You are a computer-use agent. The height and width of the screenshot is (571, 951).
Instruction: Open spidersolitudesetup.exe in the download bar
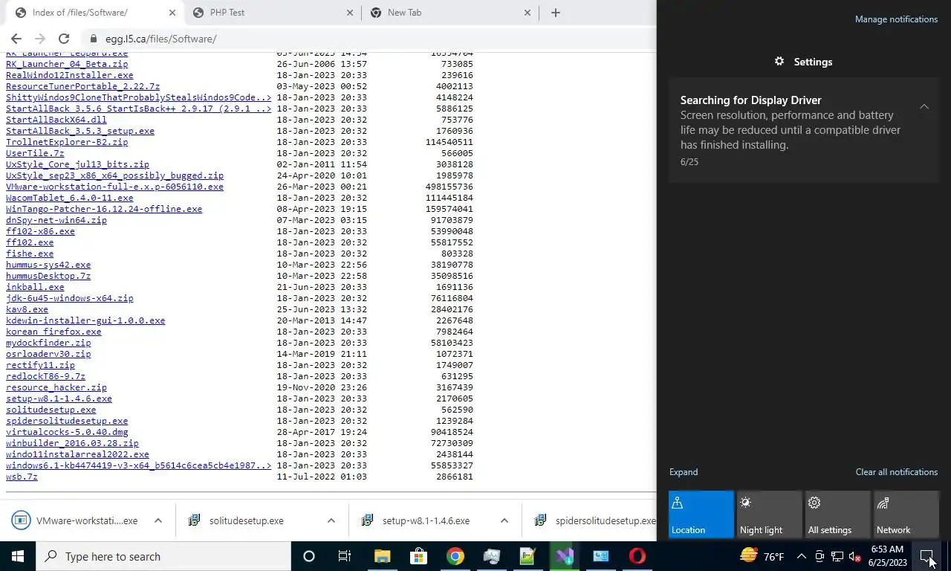pos(594,520)
